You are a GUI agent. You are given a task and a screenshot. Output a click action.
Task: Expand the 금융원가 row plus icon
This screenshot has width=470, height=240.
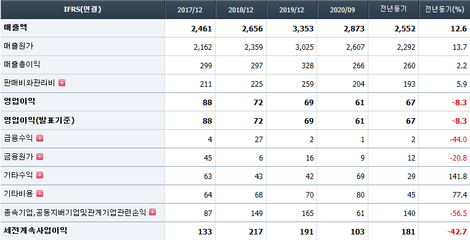pyautogui.click(x=40, y=157)
